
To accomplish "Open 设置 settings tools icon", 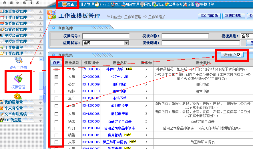I will pos(185,4).
